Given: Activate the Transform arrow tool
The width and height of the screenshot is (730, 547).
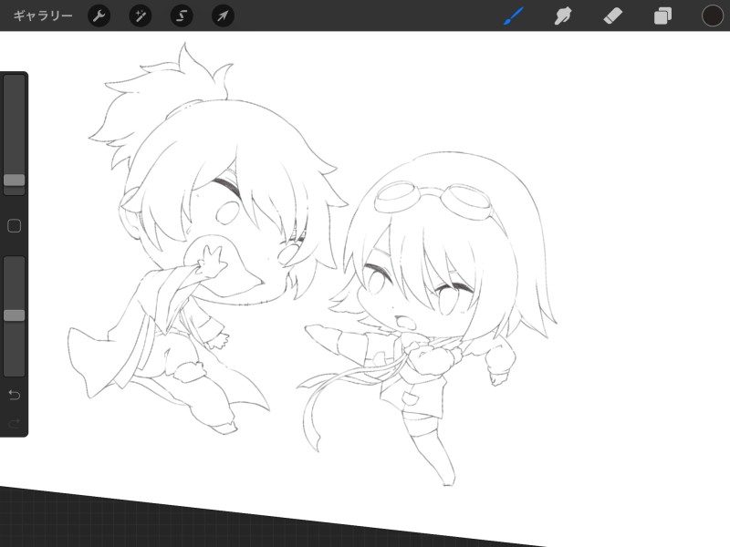Looking at the screenshot, I should pos(223,15).
